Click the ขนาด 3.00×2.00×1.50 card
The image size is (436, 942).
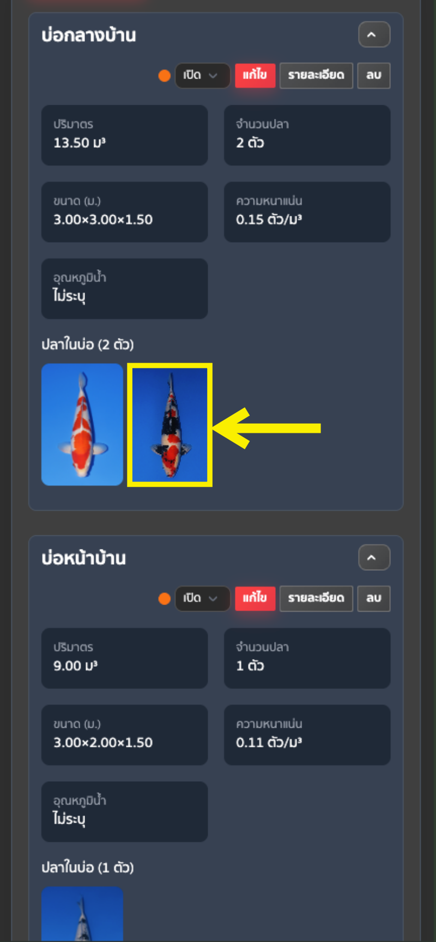click(125, 735)
